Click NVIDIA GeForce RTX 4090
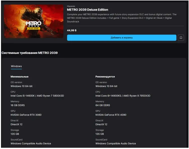This screenshot has width=189, height=149. (x=111, y=115)
